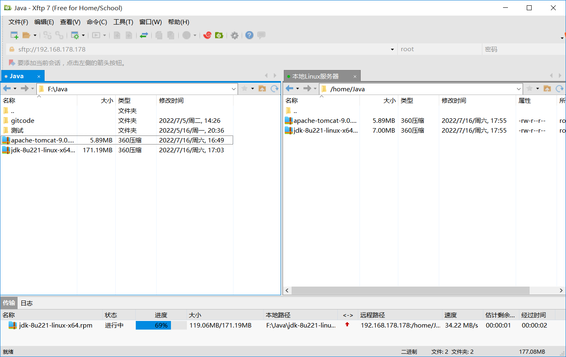Viewport: 566px width, 357px height.
Task: Switch to the 日志 log tab
Action: [27, 303]
